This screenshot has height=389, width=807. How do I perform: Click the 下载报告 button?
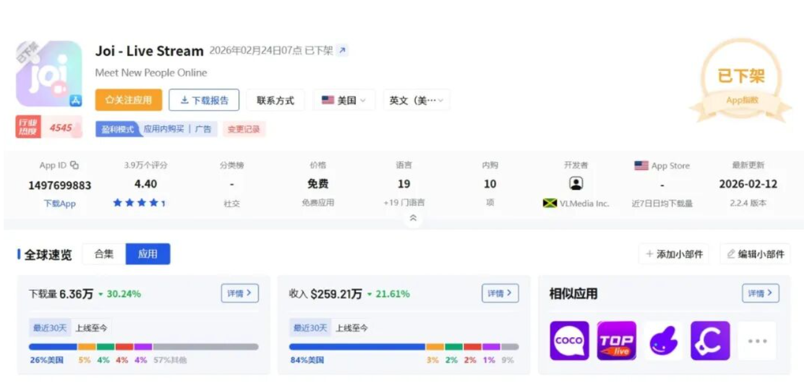[204, 100]
